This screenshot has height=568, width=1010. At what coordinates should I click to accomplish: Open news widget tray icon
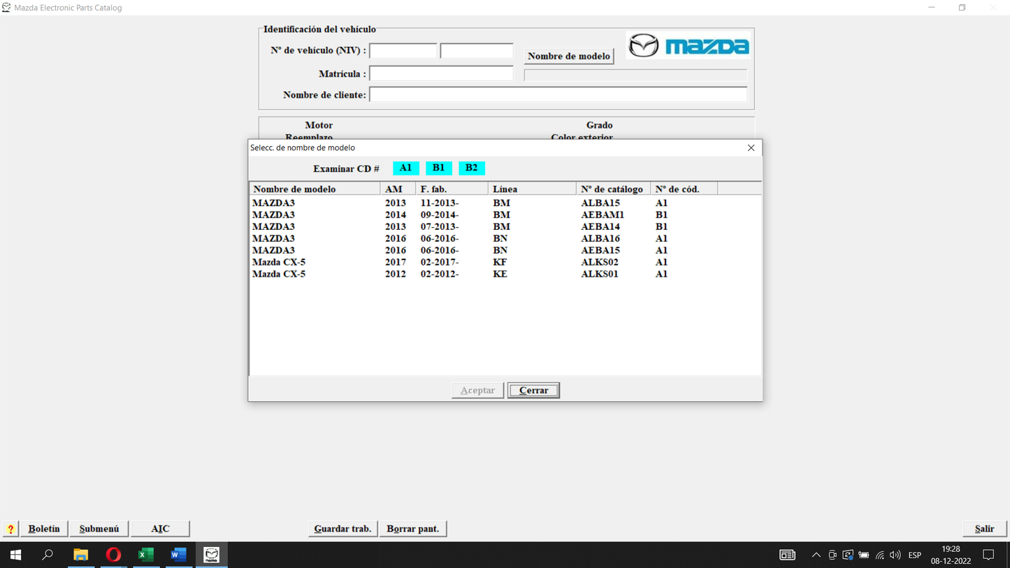coord(787,555)
